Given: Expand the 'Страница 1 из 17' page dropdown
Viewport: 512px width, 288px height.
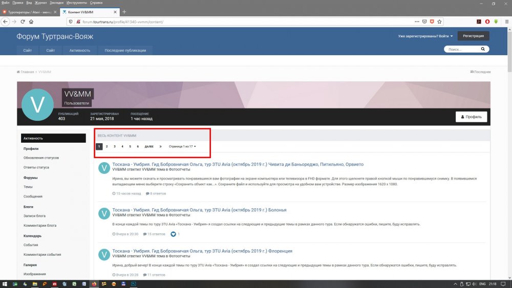Looking at the screenshot, I should [183, 146].
